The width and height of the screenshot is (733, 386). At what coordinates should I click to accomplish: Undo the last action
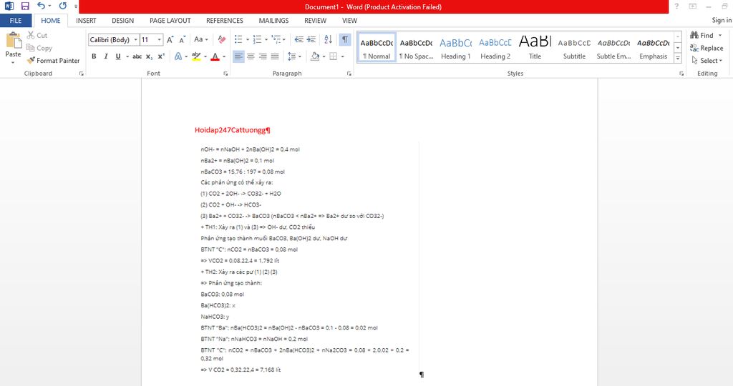[41, 6]
